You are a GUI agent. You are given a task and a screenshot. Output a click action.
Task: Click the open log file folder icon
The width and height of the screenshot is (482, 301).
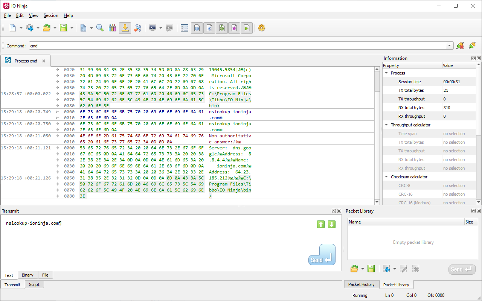click(x=47, y=28)
